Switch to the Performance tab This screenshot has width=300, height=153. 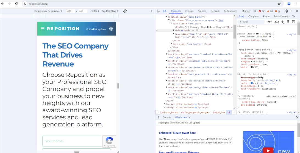click(x=230, y=11)
